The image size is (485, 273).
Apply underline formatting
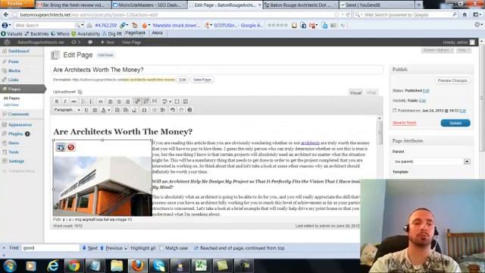(x=86, y=110)
